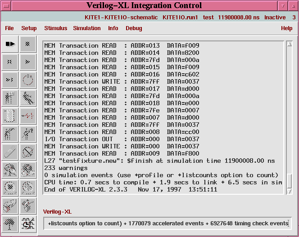Screen dimensions: 299x237
Task: Click the '$finish at simulation time' line
Action: [159, 161]
